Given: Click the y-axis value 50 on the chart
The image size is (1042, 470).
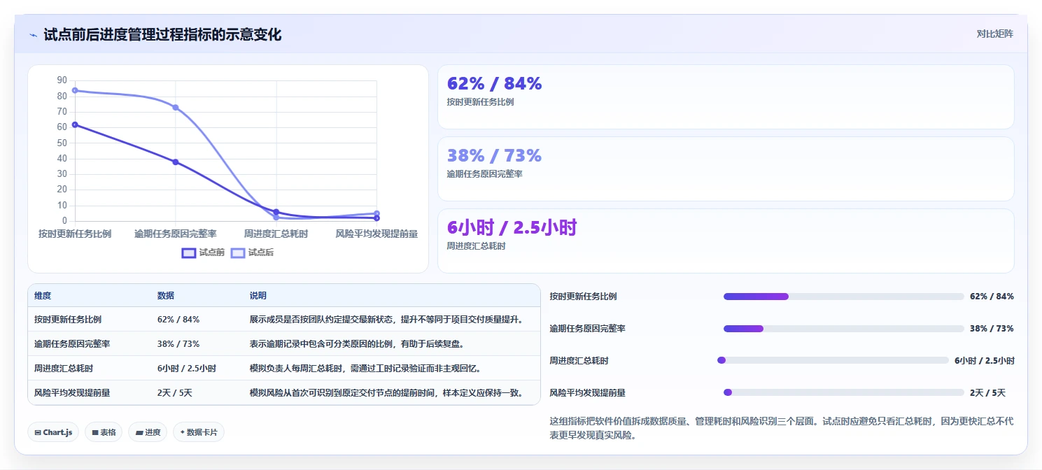Looking at the screenshot, I should (62, 143).
